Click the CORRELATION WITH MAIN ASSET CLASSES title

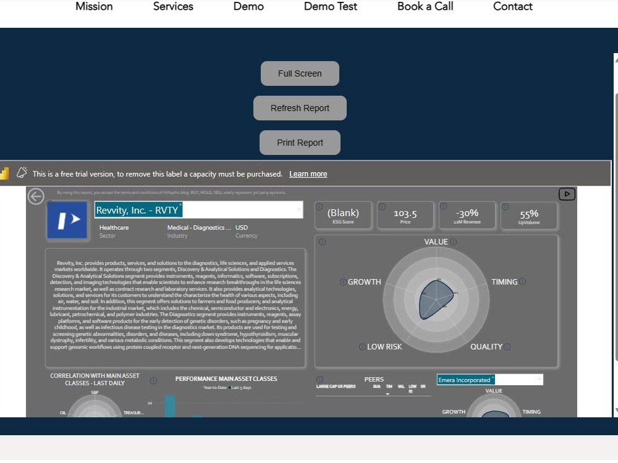[x=95, y=380]
